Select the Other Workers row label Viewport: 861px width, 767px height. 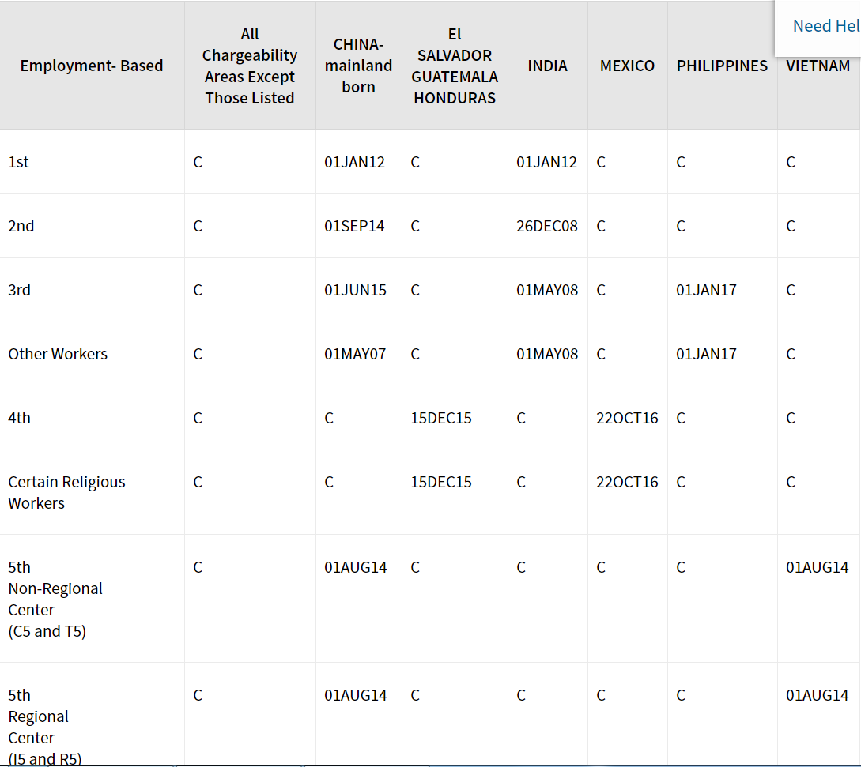tap(58, 354)
